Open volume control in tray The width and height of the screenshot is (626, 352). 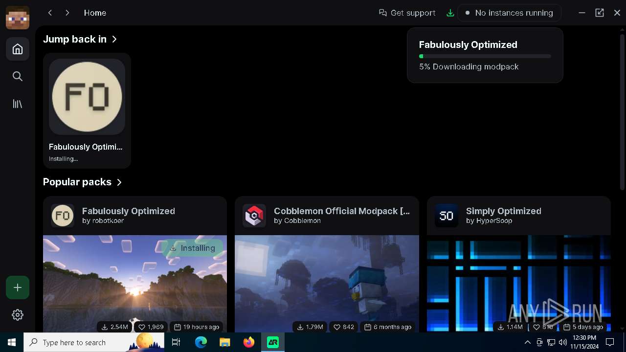click(563, 342)
